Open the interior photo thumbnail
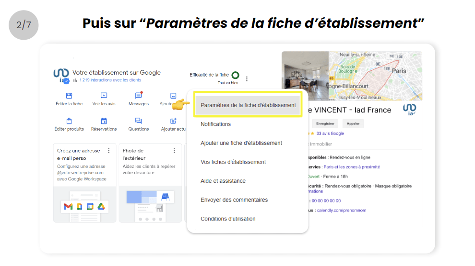Screen dimensions: 475x266 pos(305,76)
